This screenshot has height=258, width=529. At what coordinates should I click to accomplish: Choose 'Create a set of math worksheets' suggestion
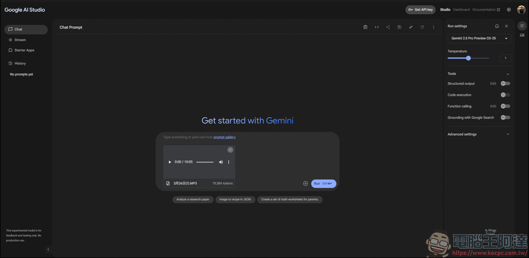point(290,199)
